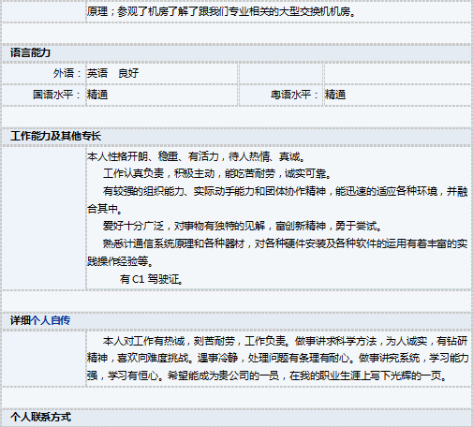
Task: Click the 英语 良好 value cell
Action: click(x=112, y=73)
